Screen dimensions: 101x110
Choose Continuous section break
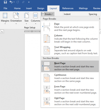tap(70, 78)
